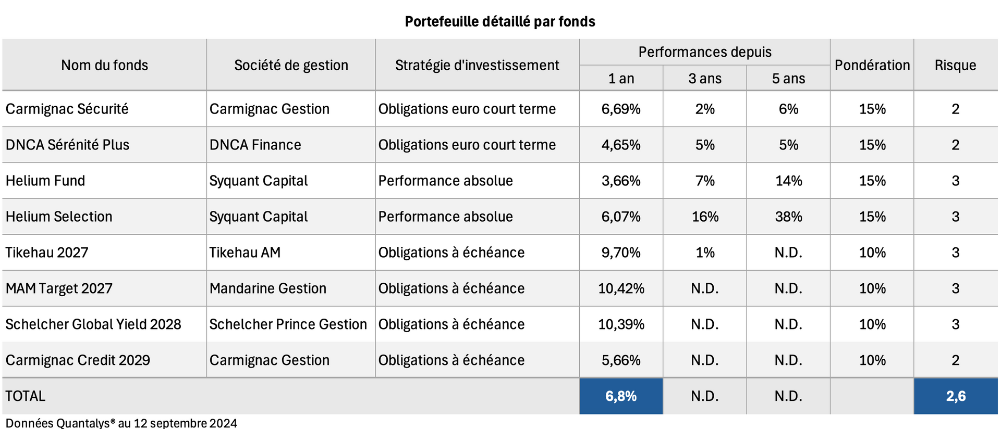The image size is (1001, 429).
Task: Click the Performances depuis header cell
Action: [705, 52]
